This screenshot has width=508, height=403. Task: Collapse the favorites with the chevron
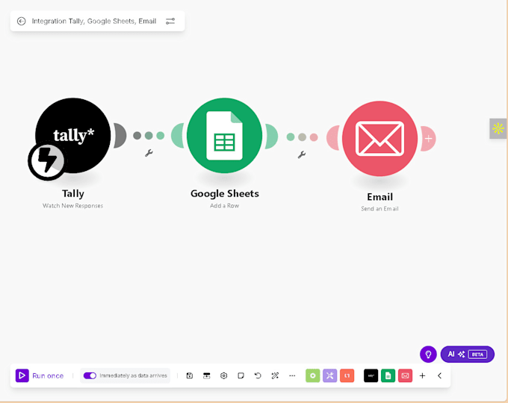coord(439,375)
